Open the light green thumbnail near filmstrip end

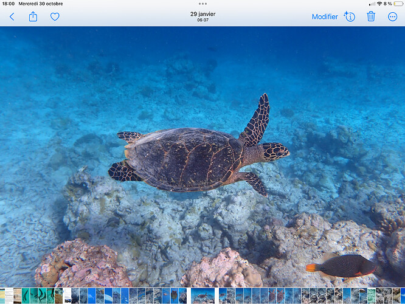(372, 296)
